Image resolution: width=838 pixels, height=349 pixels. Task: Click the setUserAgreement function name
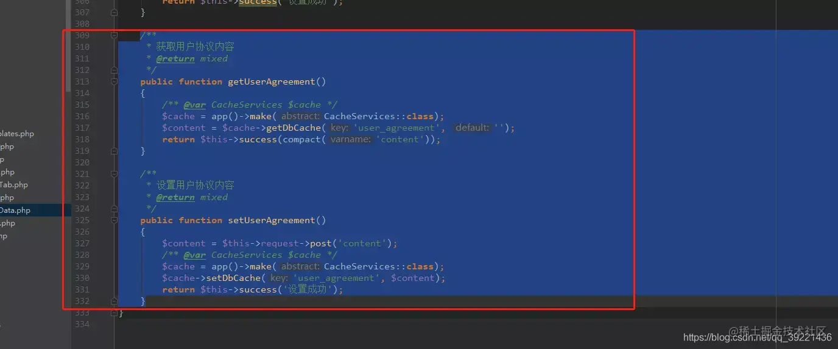(x=272, y=220)
